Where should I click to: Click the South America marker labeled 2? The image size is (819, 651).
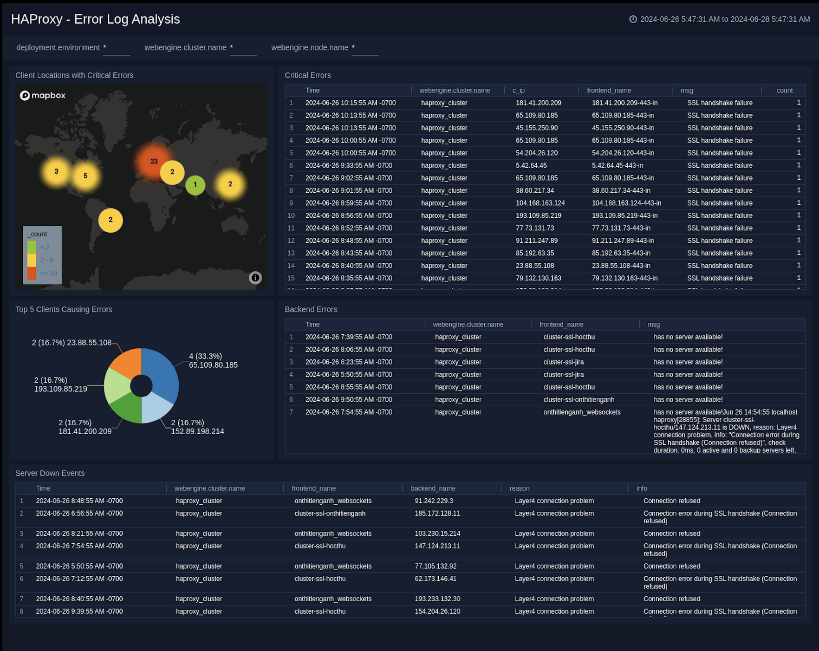(x=110, y=220)
